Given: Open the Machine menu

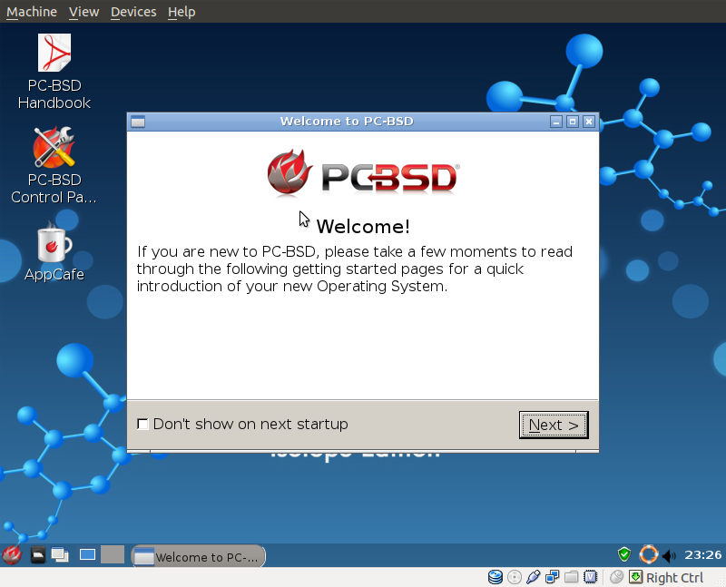Looking at the screenshot, I should pyautogui.click(x=32, y=12).
